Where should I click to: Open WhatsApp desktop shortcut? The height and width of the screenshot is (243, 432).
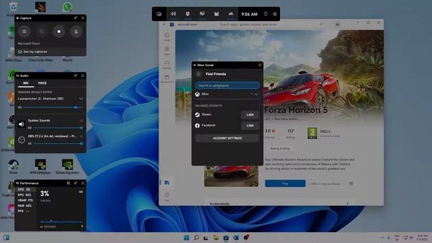tap(67, 7)
